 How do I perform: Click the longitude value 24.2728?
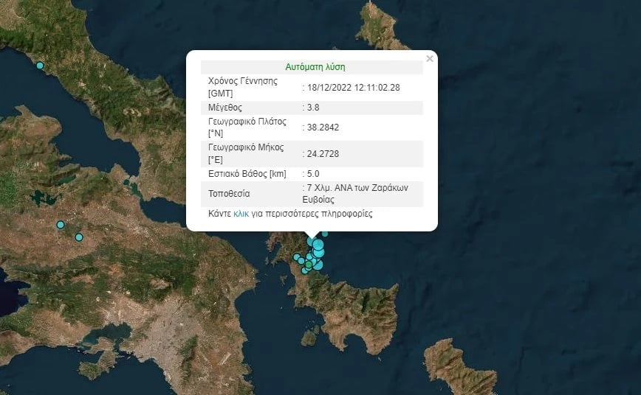pos(323,153)
